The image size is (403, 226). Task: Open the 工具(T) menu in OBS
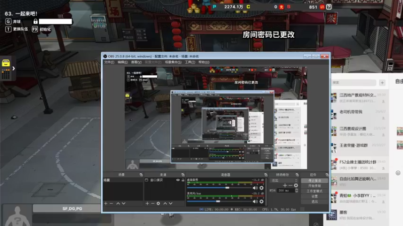190,62
